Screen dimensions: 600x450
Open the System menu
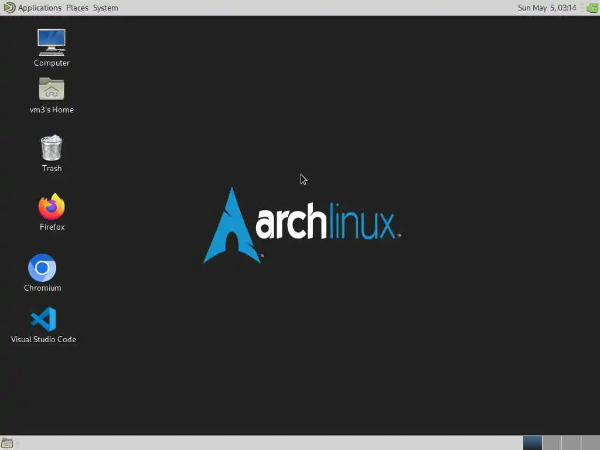(105, 8)
